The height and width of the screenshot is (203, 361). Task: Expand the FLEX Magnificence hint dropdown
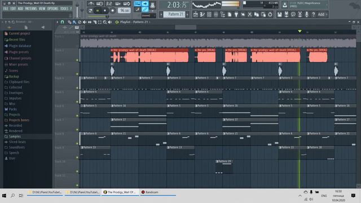pos(327,5)
